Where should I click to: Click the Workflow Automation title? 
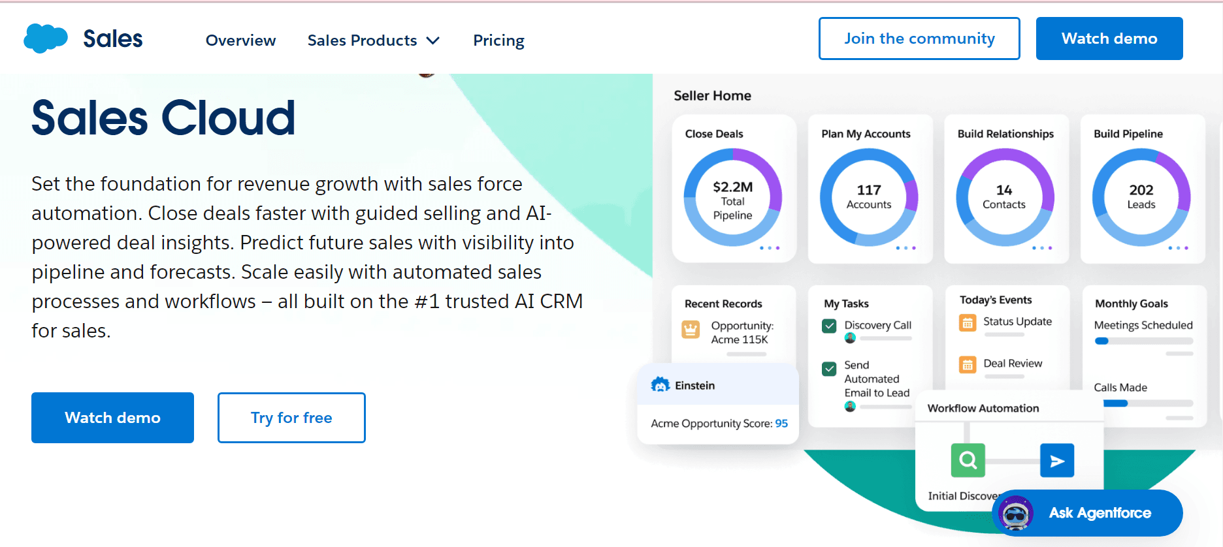click(x=983, y=408)
